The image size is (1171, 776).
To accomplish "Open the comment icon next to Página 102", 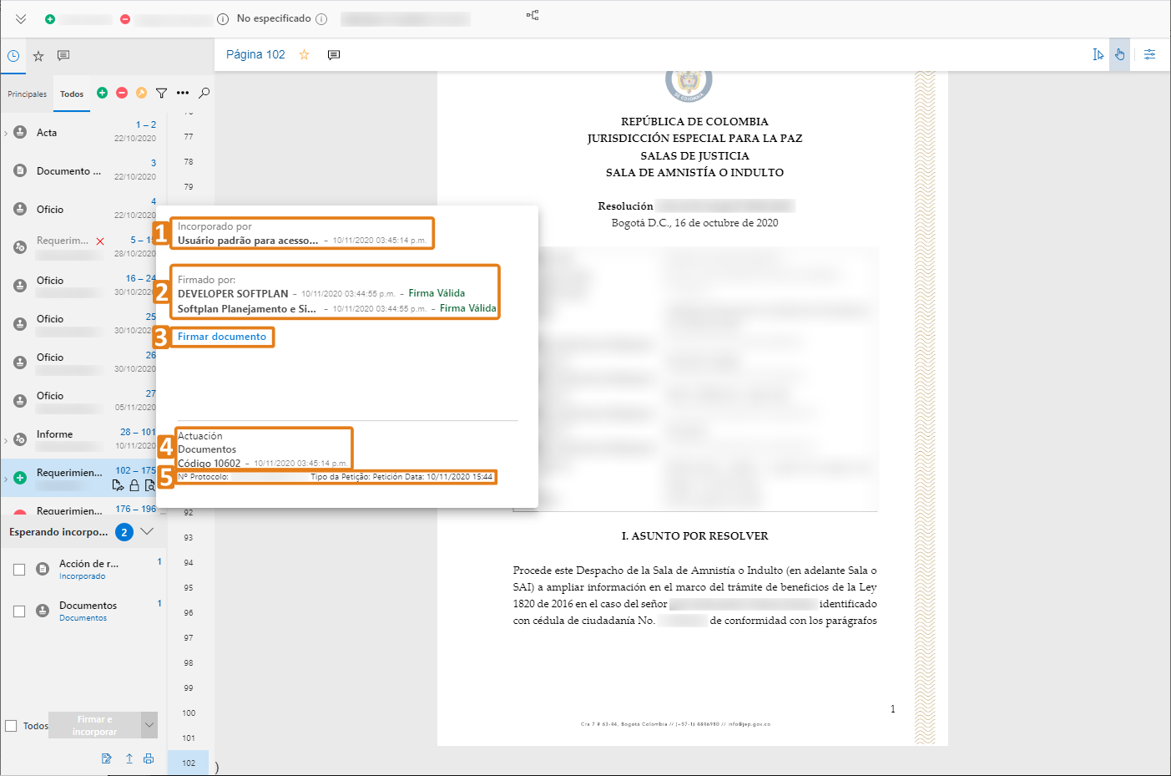I will pyautogui.click(x=334, y=55).
